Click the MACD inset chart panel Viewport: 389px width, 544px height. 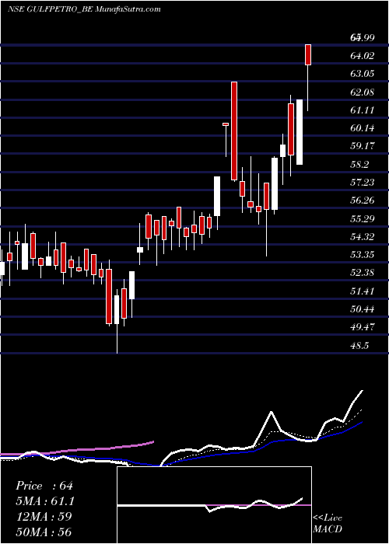pyautogui.click(x=214, y=505)
